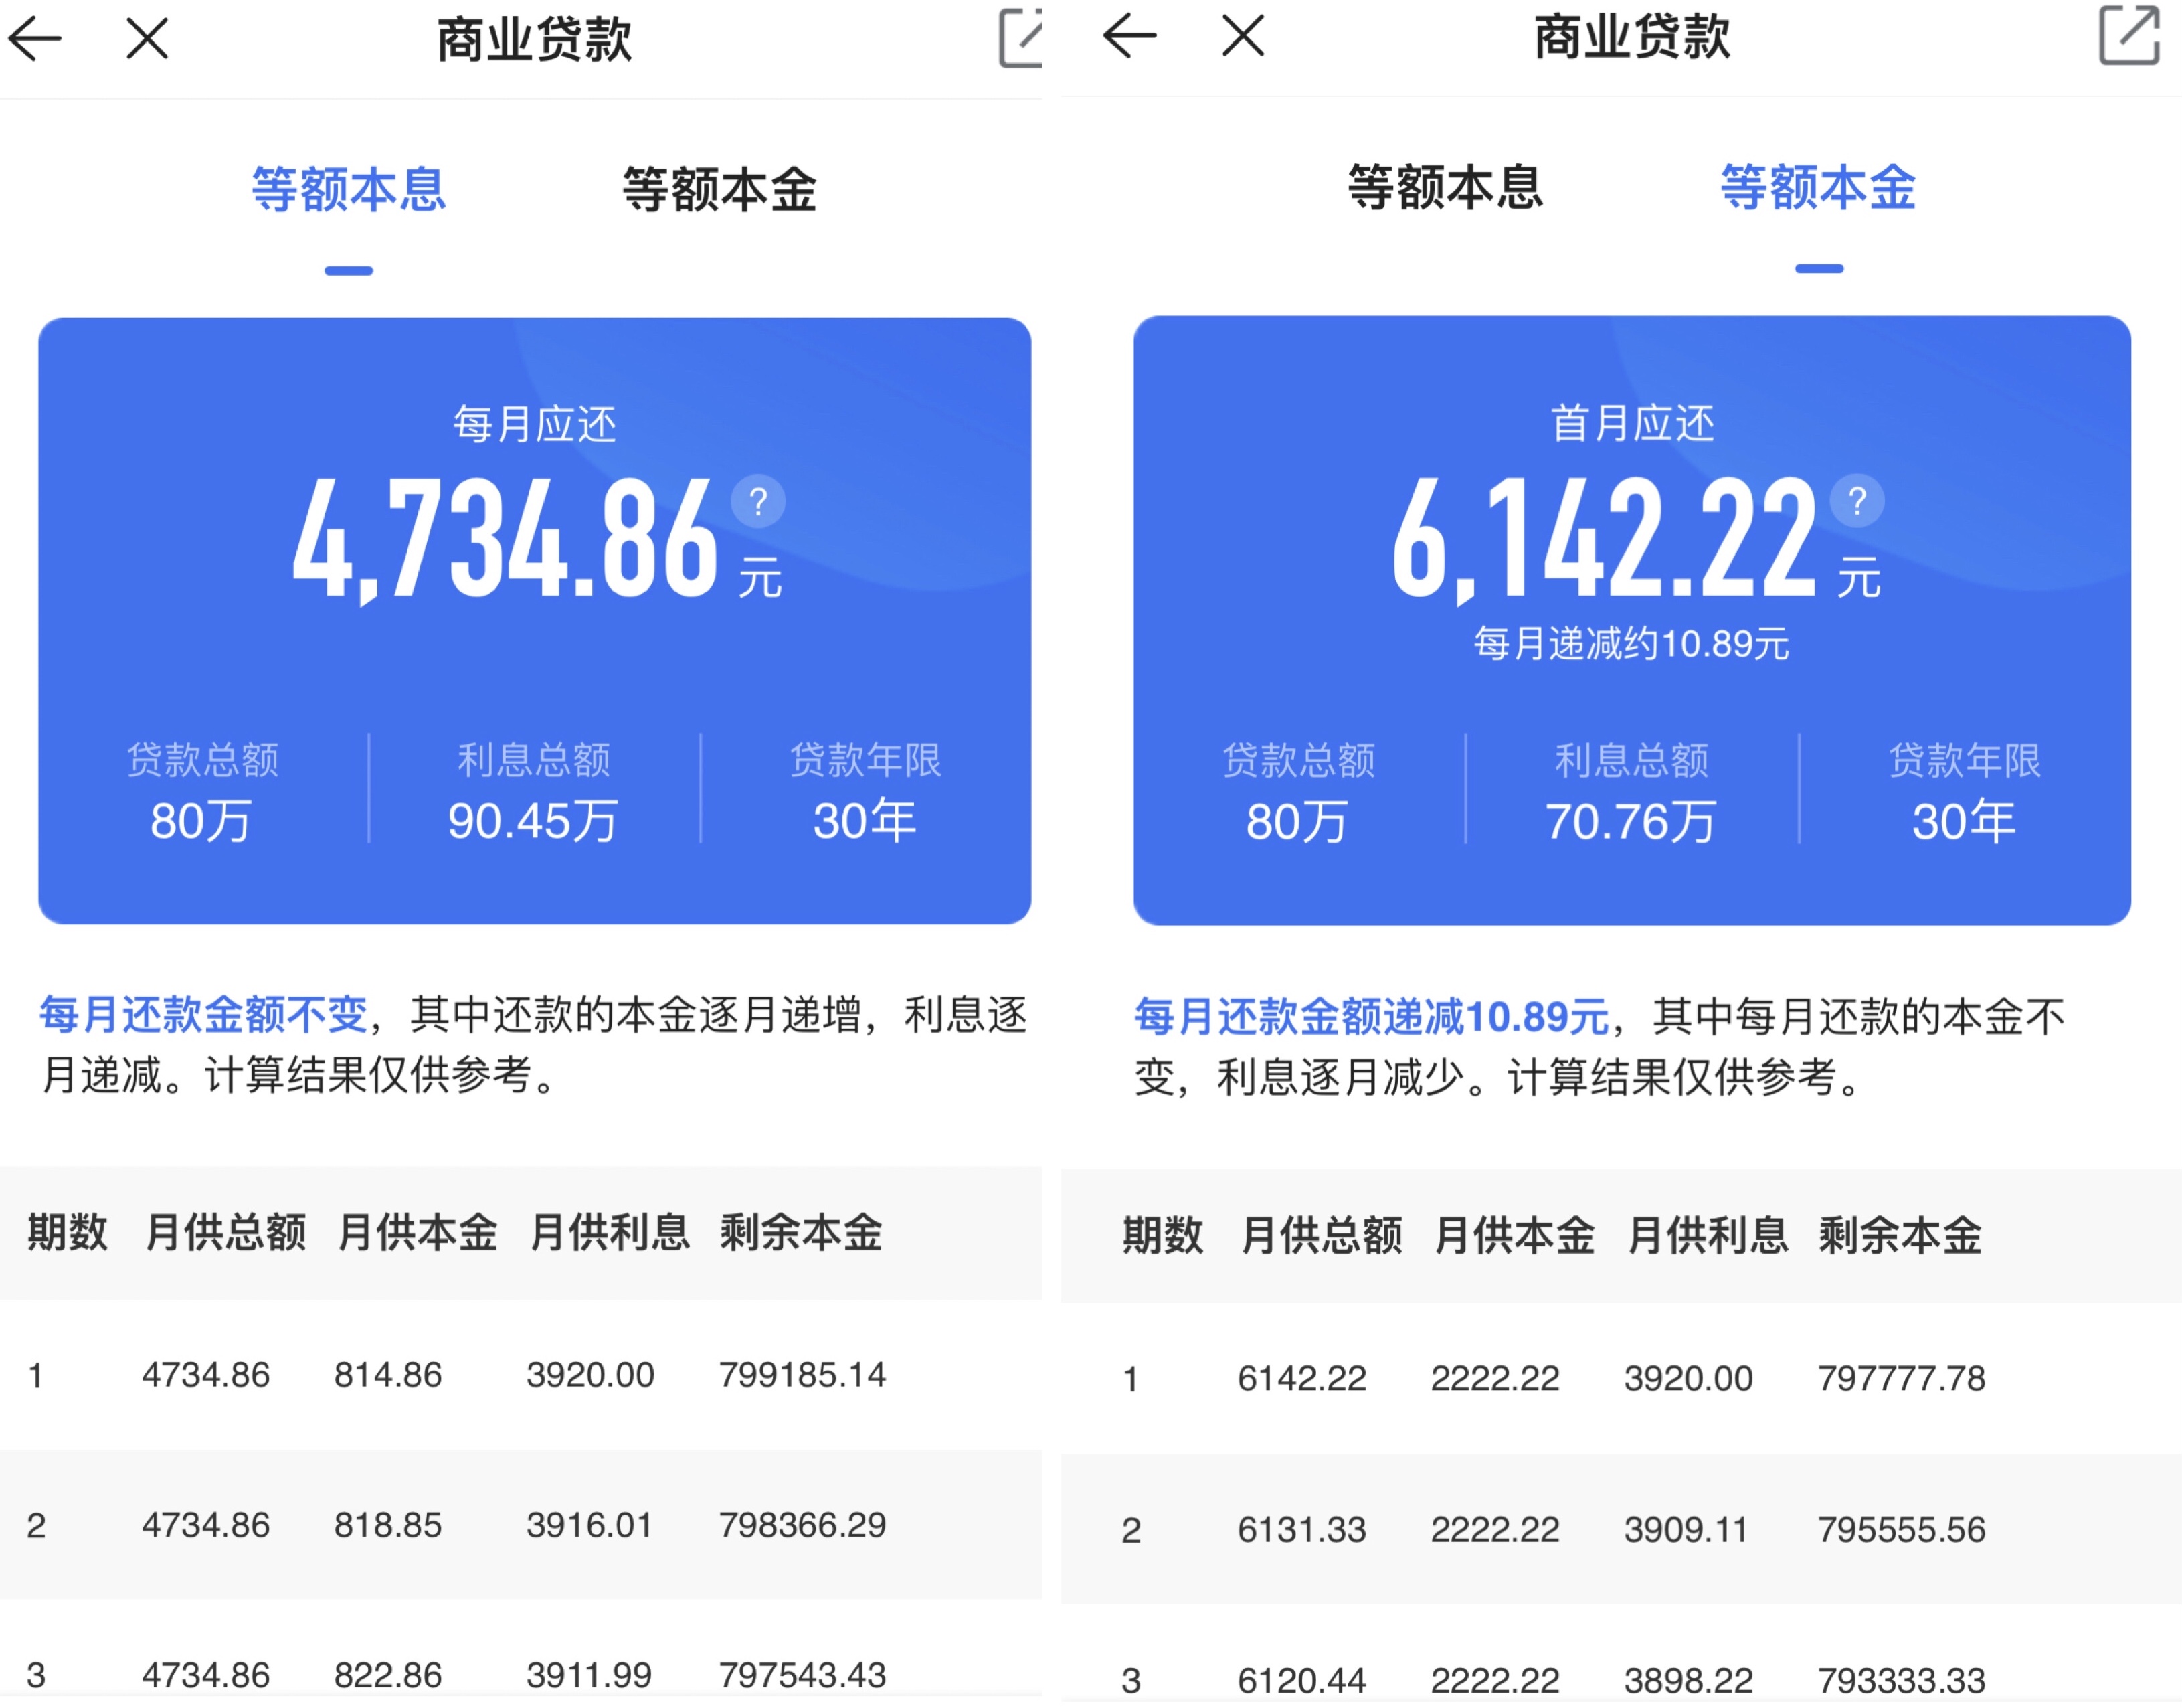Tap 利息总额 70.76万 value
The height and width of the screenshot is (1708, 2182).
[x=1631, y=822]
